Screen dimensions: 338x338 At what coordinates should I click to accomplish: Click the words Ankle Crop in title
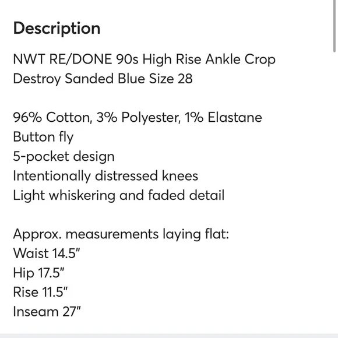point(240,59)
